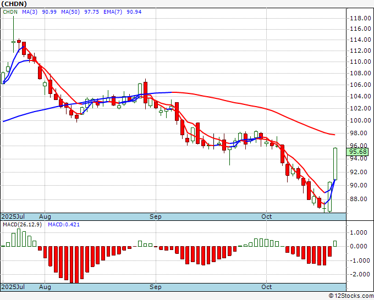Click the MACD:0.421 value label
374x300 pixels.
tap(63, 224)
